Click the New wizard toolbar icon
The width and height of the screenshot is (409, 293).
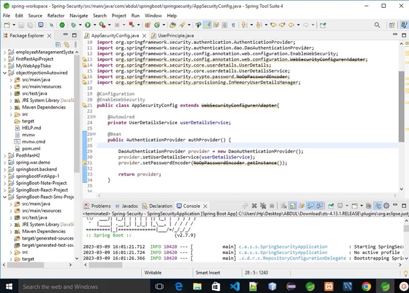click(x=7, y=25)
